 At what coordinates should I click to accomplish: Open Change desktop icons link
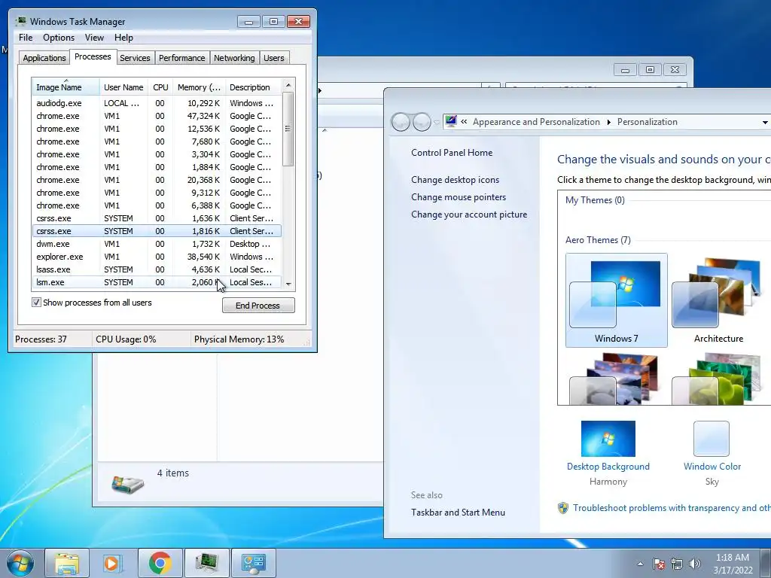(x=456, y=179)
